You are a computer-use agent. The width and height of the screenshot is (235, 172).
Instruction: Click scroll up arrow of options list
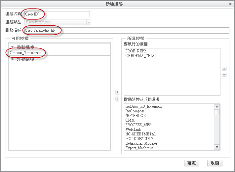(217, 107)
